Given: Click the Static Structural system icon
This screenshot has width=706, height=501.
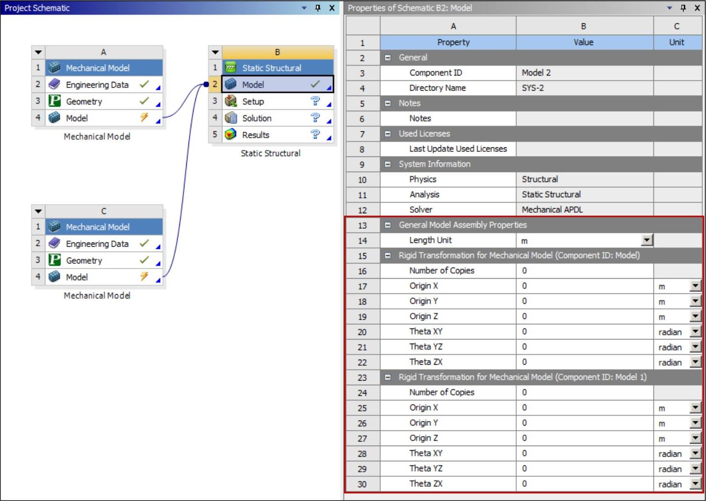Looking at the screenshot, I should coord(231,68).
